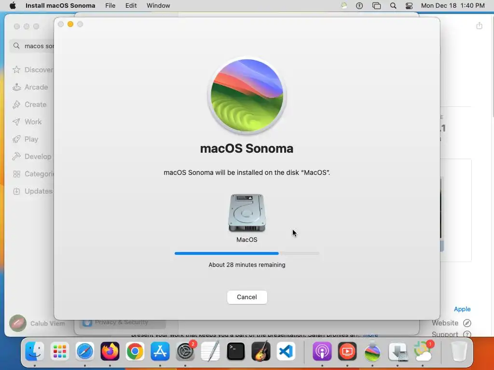Open Control Center in menu bar
Screen dimensions: 494x370
pos(409,5)
